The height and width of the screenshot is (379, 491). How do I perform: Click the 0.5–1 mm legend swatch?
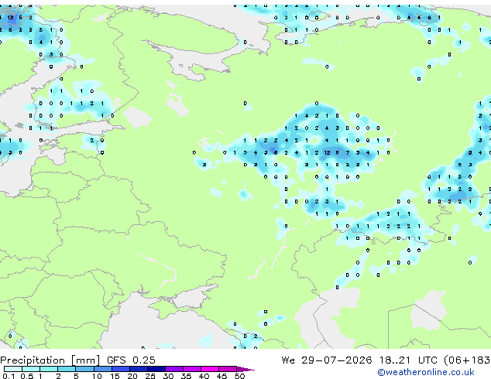(31, 369)
